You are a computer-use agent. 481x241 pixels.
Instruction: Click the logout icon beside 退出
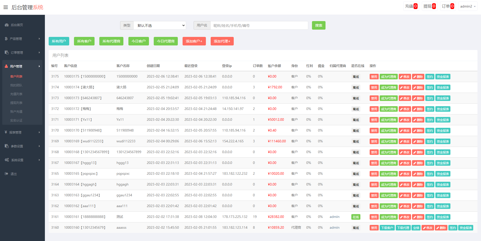point(7,174)
